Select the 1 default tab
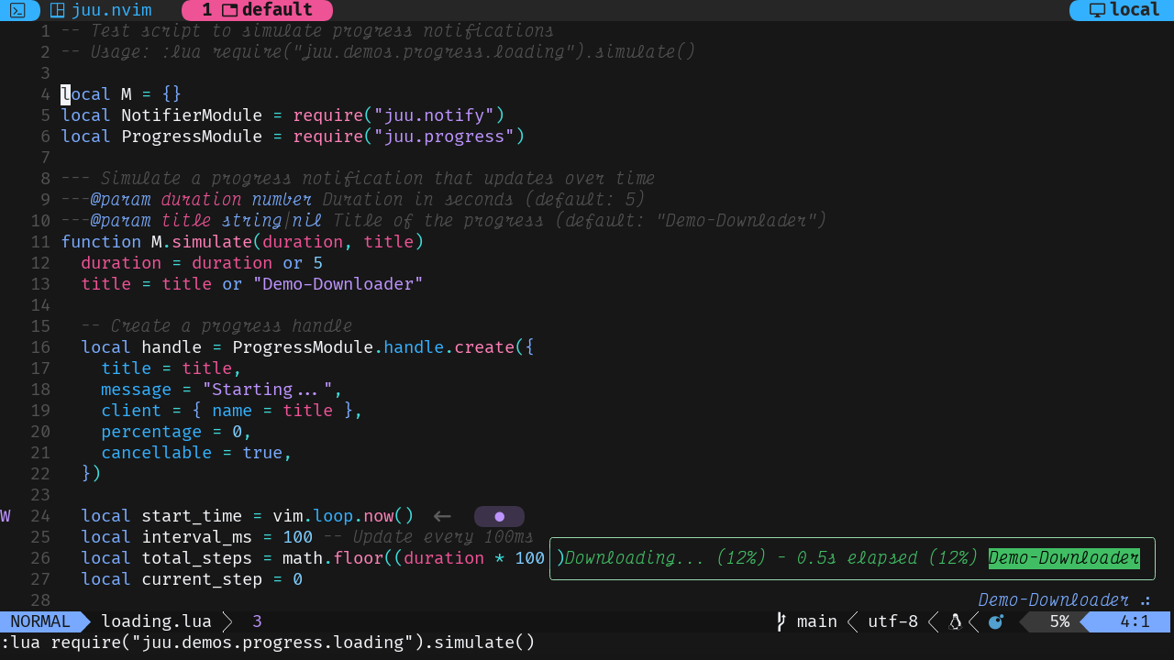Viewport: 1174px width, 660px height. tap(257, 10)
